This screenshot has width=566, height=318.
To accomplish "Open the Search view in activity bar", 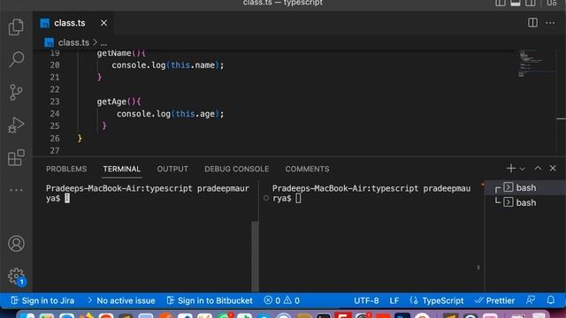I will click(x=16, y=59).
